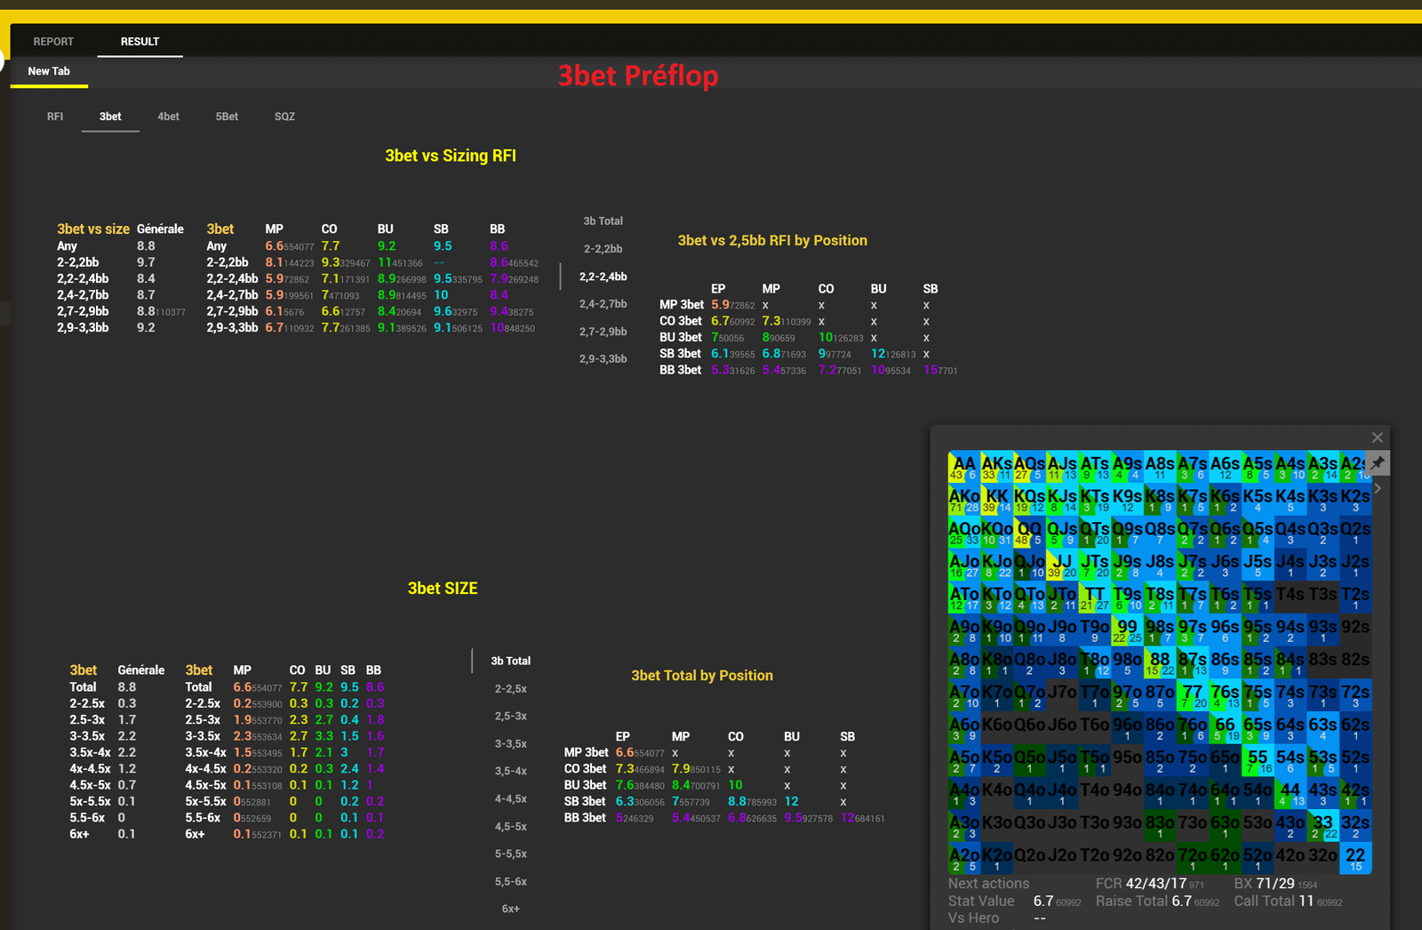Choose the 2-2,2bb sizing filter
This screenshot has width=1422, height=930.
click(x=603, y=249)
